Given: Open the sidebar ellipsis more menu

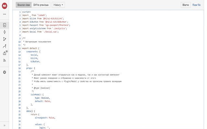Looking at the screenshot, I should 5,14.
